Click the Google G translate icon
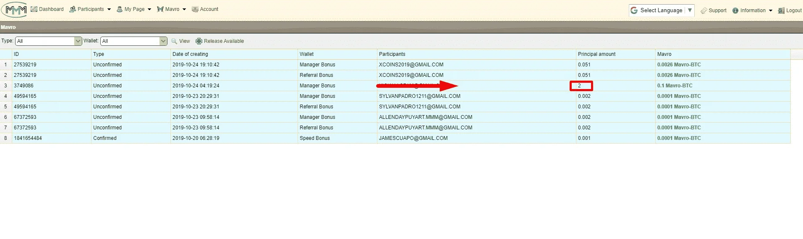803x239 pixels. pyautogui.click(x=634, y=11)
